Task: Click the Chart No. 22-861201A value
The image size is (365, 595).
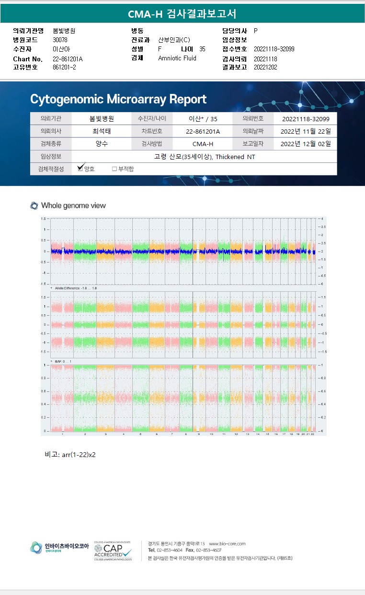Action: [68, 59]
